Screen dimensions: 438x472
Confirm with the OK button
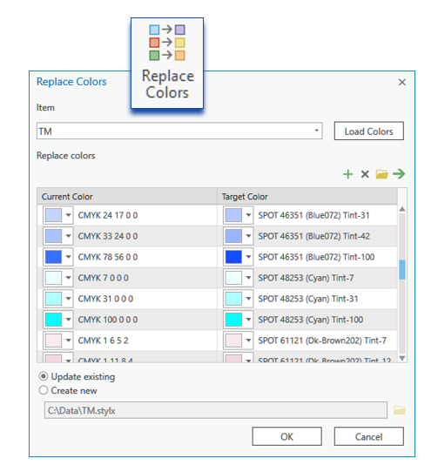pyautogui.click(x=286, y=436)
